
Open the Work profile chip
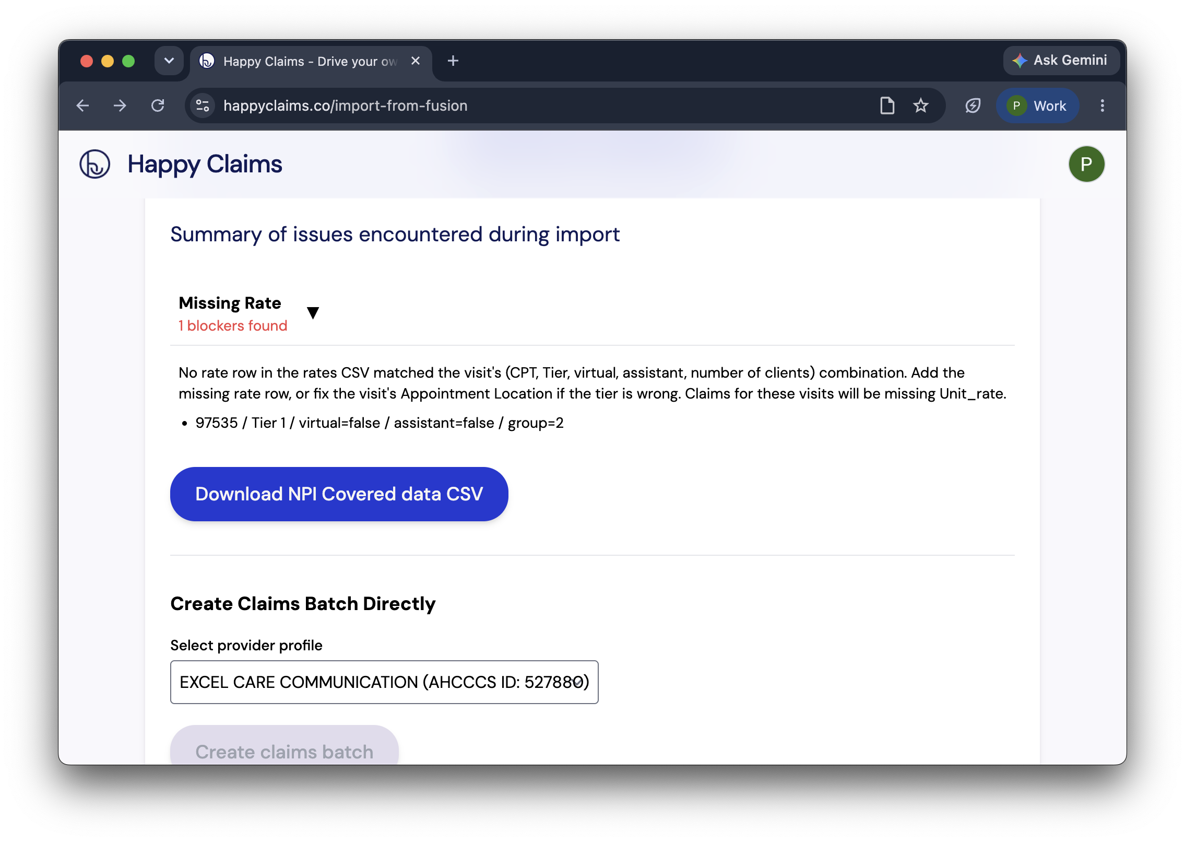coord(1037,106)
